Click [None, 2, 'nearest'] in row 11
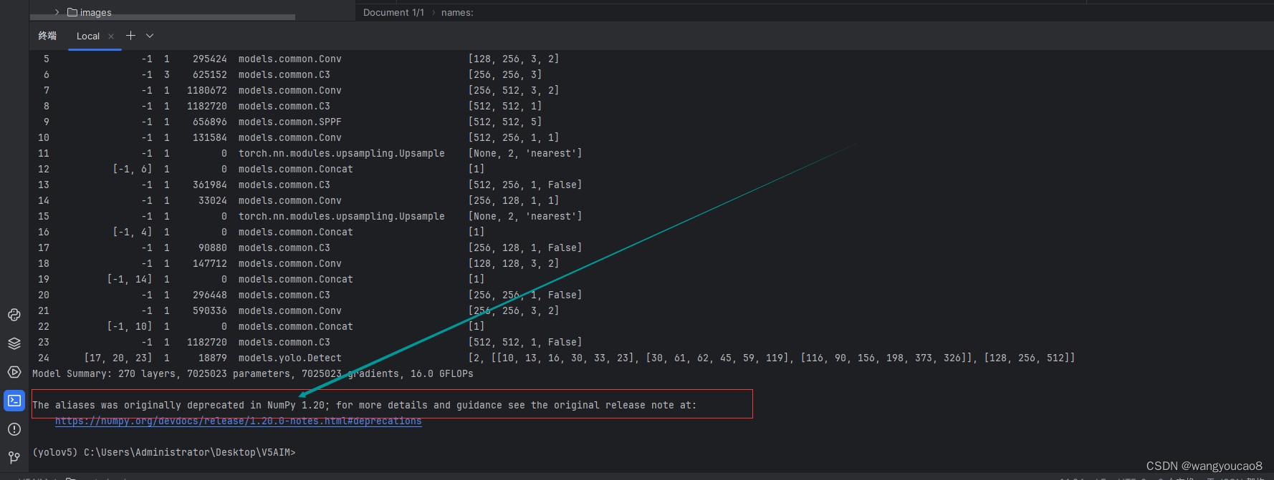This screenshot has height=480, width=1274. [525, 153]
